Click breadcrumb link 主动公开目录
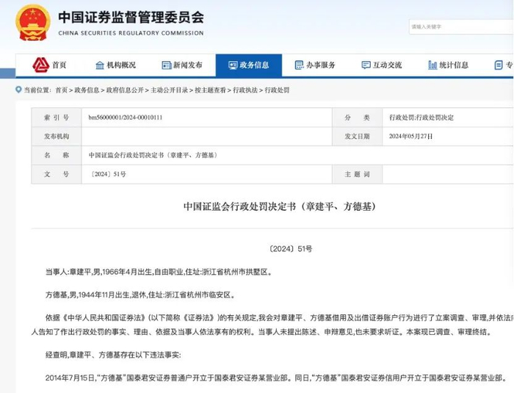This screenshot has width=514, height=393. (x=169, y=90)
